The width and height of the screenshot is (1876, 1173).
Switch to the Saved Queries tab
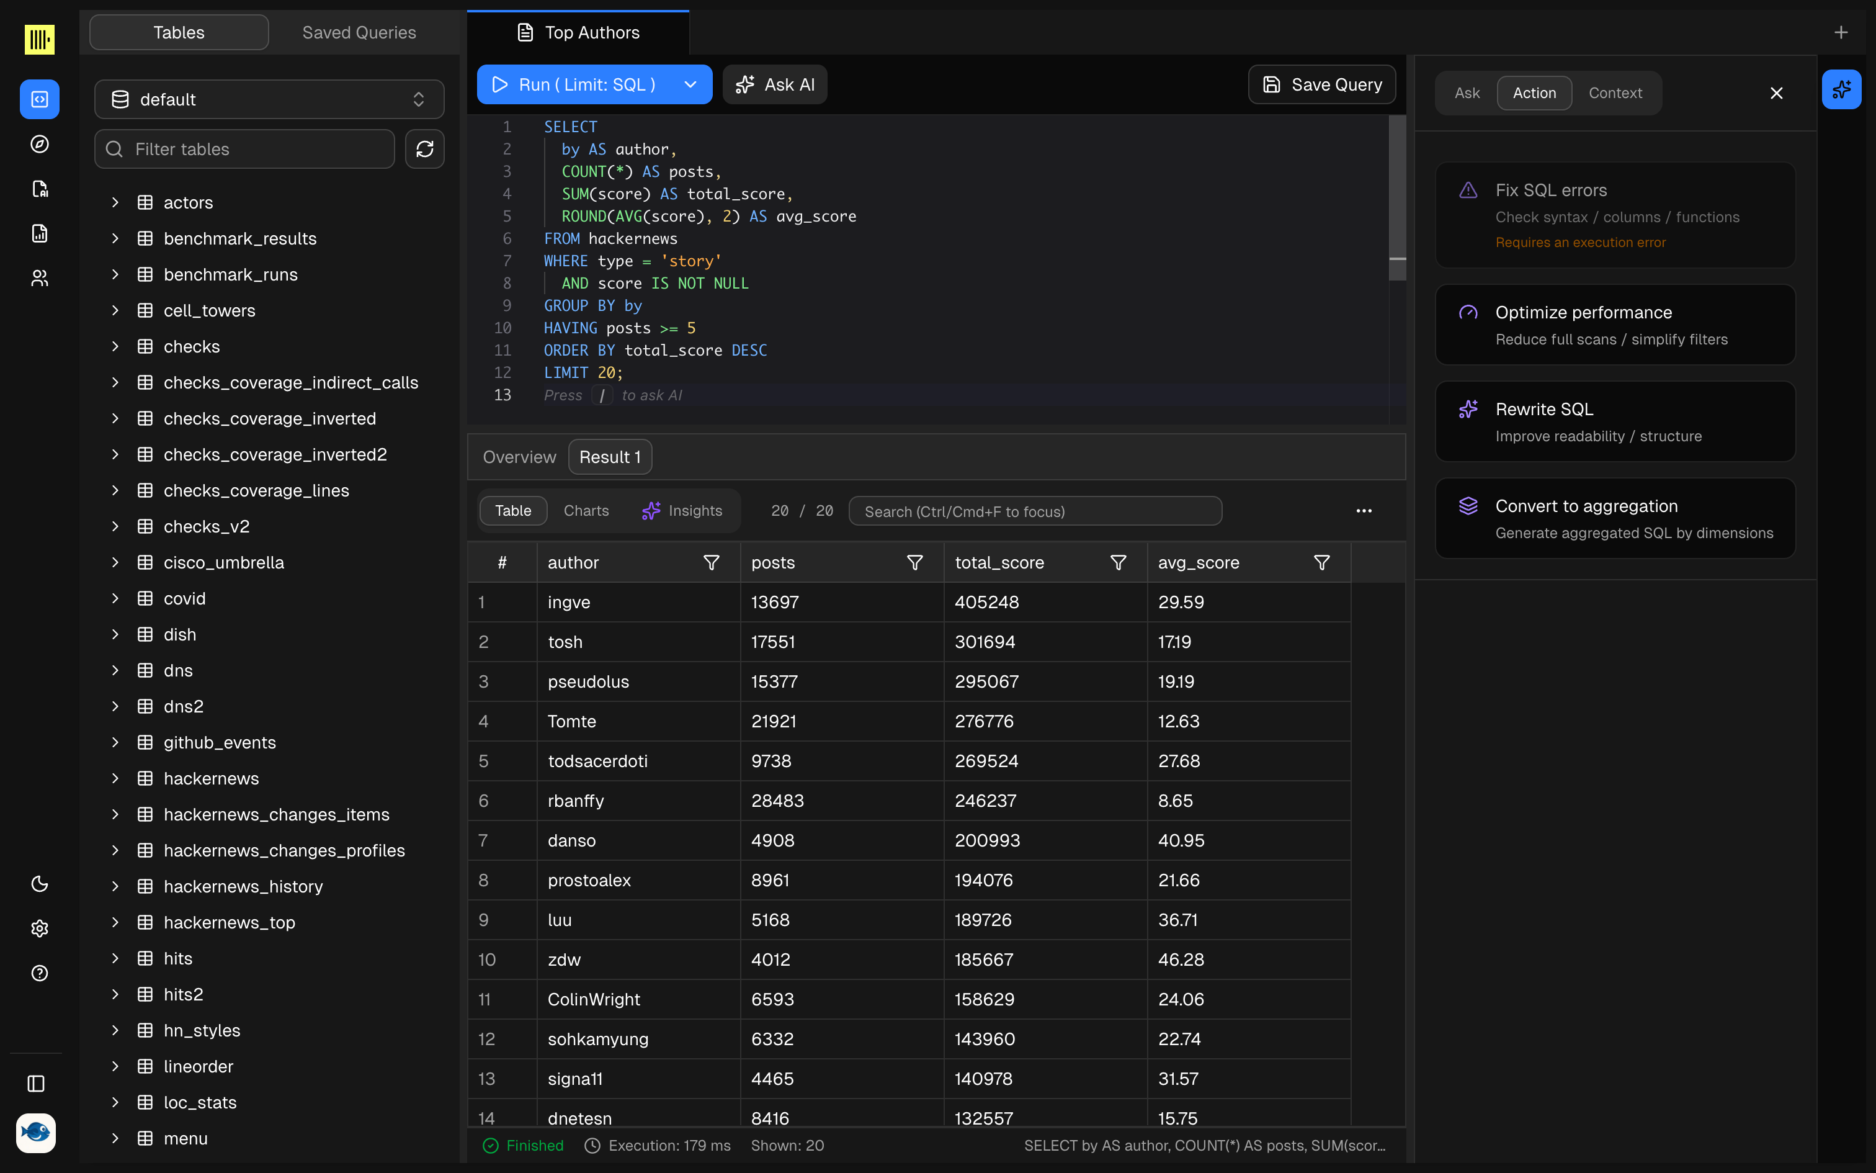point(359,32)
